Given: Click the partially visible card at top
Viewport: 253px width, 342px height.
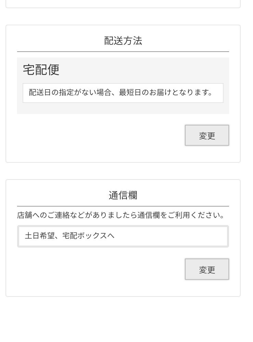Looking at the screenshot, I should click(x=123, y=3).
